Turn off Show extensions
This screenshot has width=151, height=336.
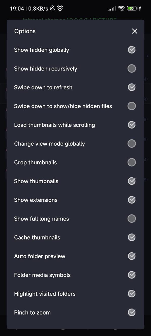tap(132, 200)
